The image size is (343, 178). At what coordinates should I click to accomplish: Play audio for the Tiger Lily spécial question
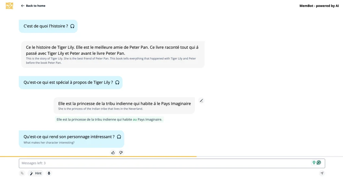point(117,82)
